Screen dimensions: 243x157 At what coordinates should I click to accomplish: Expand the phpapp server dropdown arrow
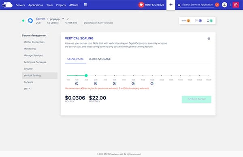(x=63, y=18)
